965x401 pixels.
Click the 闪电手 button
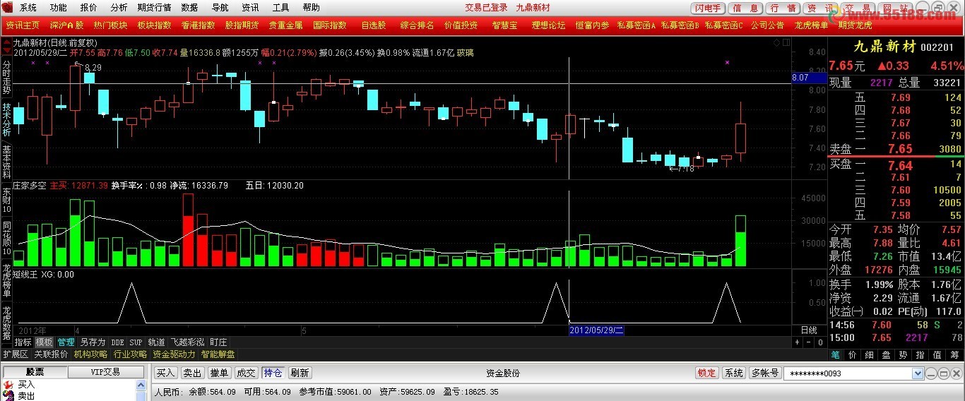point(708,8)
